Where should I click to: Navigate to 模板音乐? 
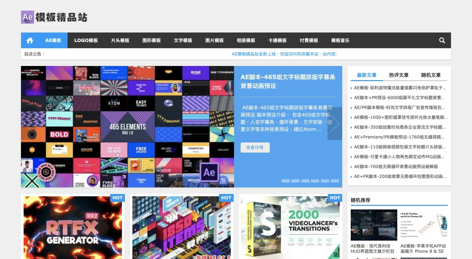pos(340,40)
